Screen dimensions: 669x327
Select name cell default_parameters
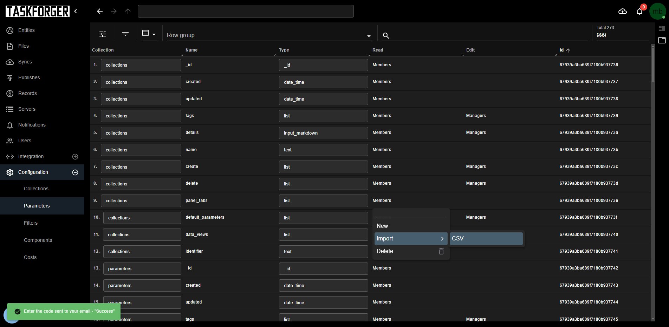click(205, 217)
